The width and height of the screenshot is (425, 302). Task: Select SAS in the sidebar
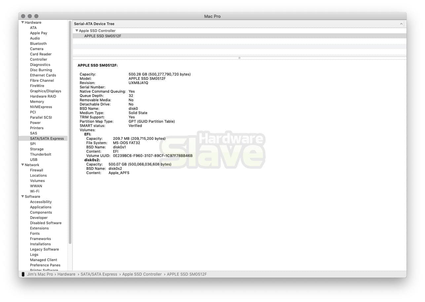[34, 133]
